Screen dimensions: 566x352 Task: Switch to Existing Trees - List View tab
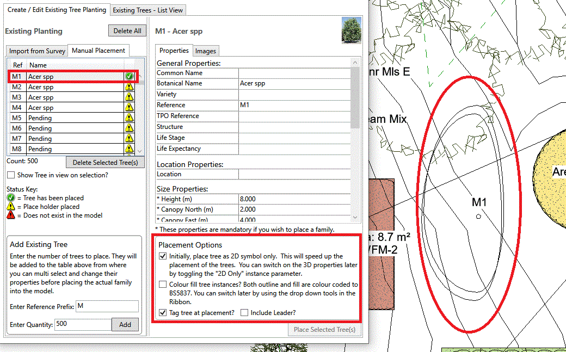coord(149,10)
